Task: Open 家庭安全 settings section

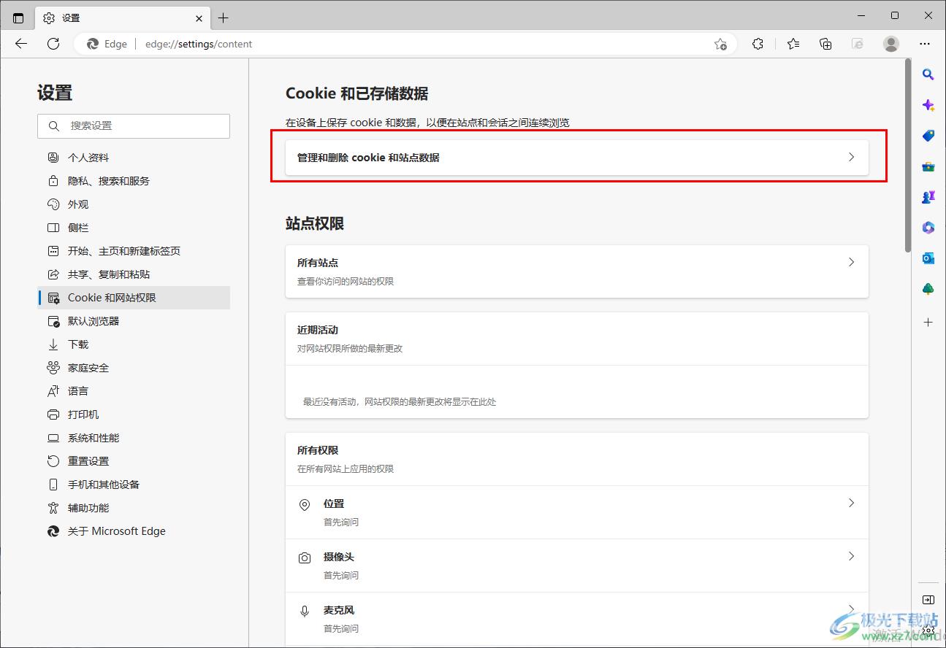Action: [134, 368]
